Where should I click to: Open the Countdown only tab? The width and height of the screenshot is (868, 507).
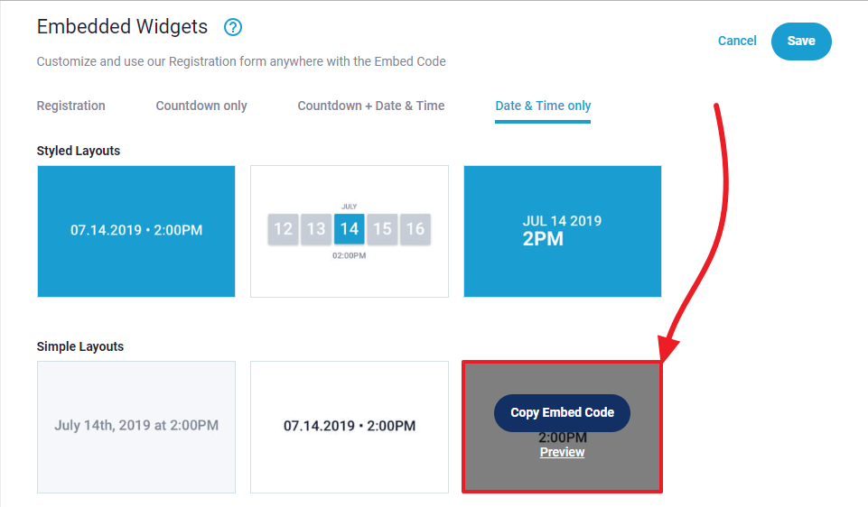point(201,106)
